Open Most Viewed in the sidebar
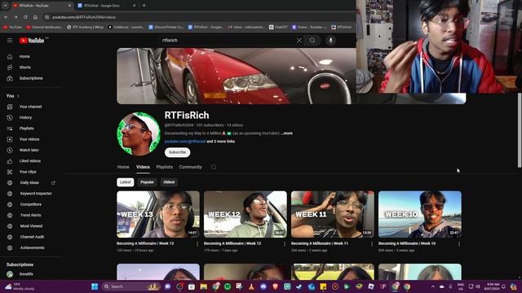The width and height of the screenshot is (522, 293). [32, 226]
